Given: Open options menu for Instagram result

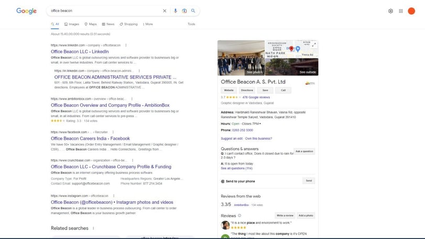Looking at the screenshot, I should click(114, 196).
